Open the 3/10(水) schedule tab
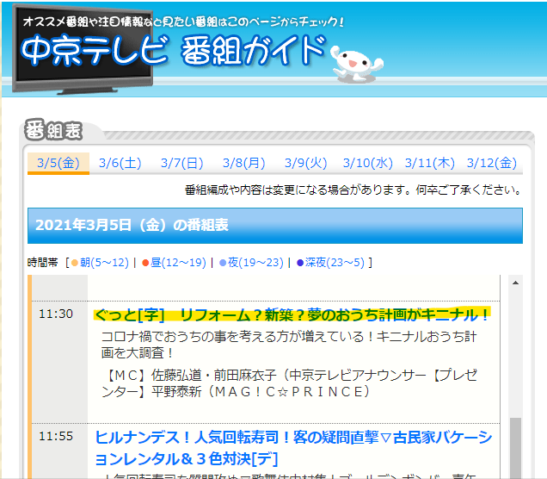This screenshot has width=547, height=479. (368, 163)
